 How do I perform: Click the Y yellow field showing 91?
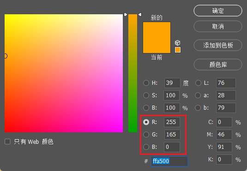click(224, 147)
